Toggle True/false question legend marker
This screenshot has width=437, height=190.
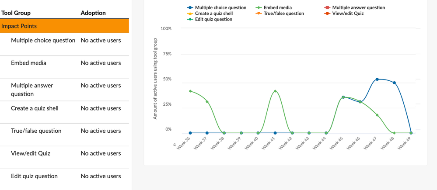pyautogui.click(x=259, y=14)
